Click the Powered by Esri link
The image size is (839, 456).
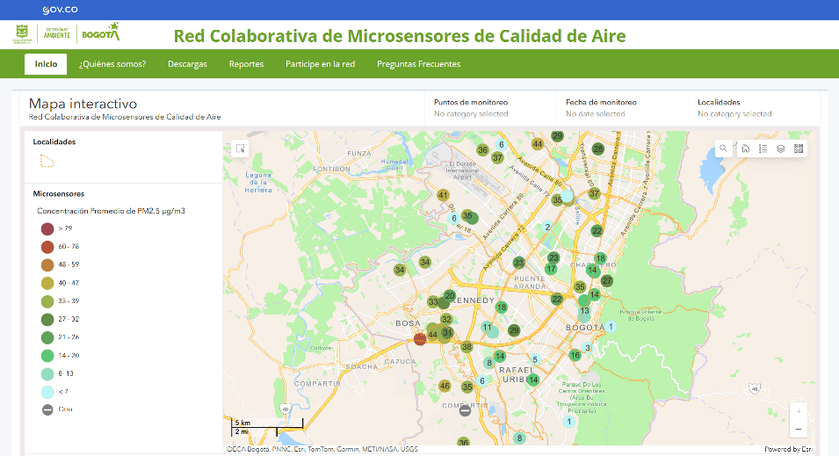coord(788,449)
